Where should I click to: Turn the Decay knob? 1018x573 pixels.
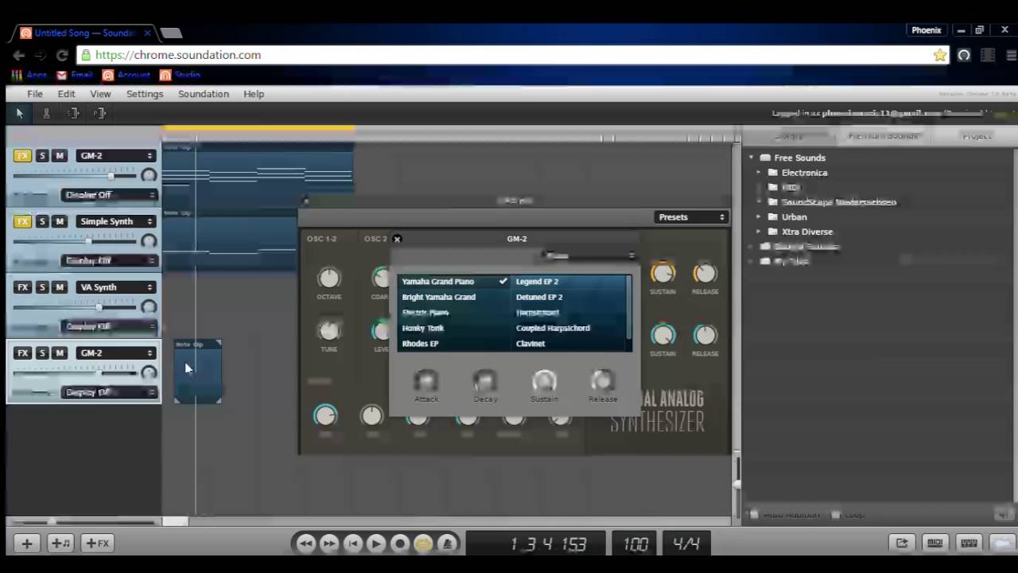[485, 380]
